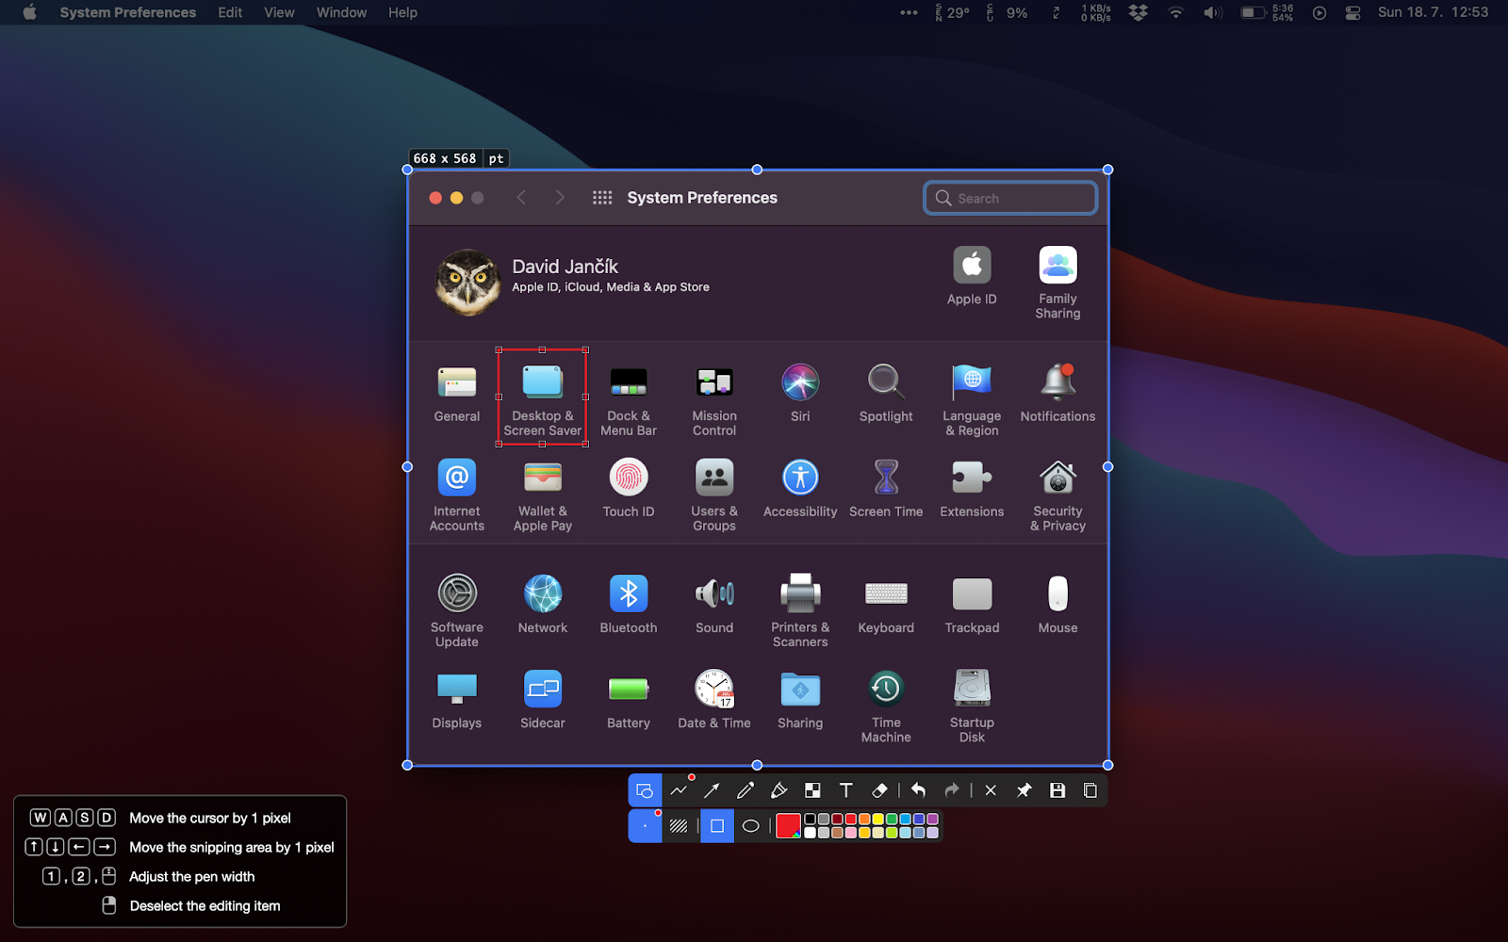Viewport: 1508px width, 942px height.
Task: Select the arrow drawing tool
Action: (712, 790)
